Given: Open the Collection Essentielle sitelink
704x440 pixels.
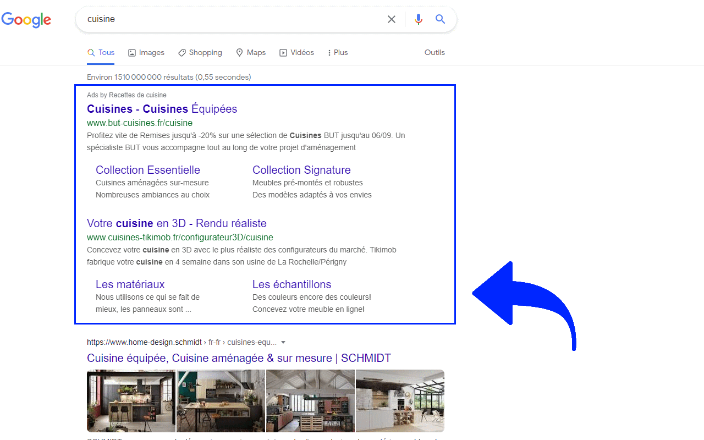Looking at the screenshot, I should point(148,170).
